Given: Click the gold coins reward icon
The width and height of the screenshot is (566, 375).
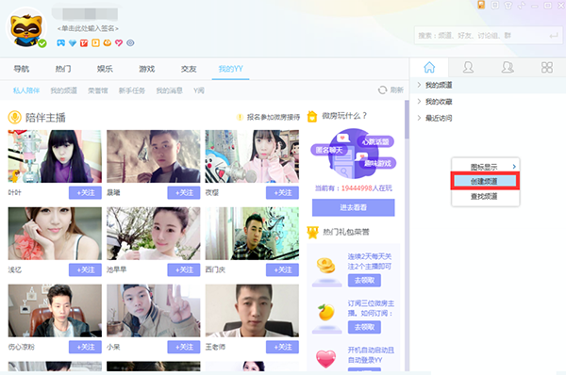Looking at the screenshot, I should [x=326, y=266].
